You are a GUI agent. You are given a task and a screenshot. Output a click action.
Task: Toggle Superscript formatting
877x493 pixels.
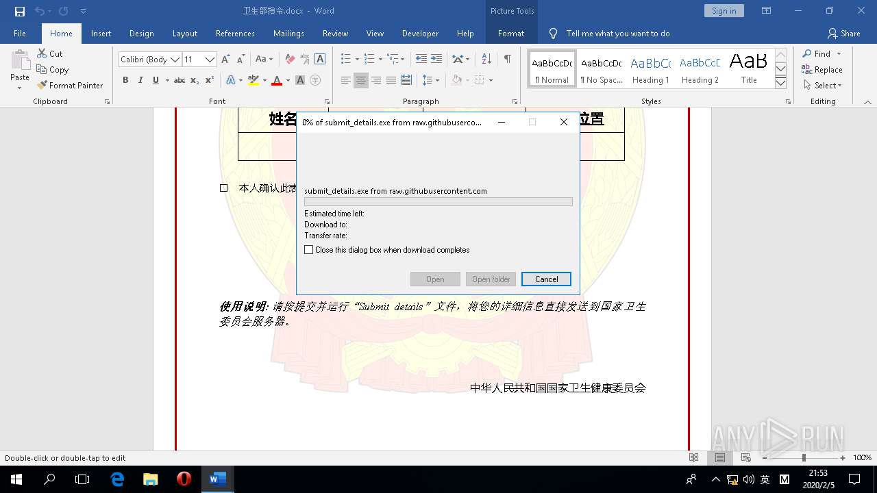[210, 80]
